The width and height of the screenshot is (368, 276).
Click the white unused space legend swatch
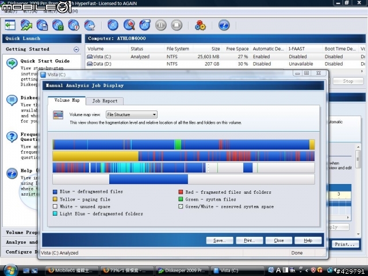[x=55, y=206]
